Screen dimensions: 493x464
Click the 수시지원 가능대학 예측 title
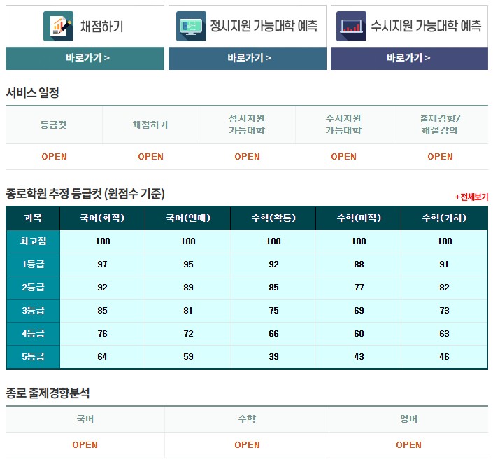tap(426, 26)
